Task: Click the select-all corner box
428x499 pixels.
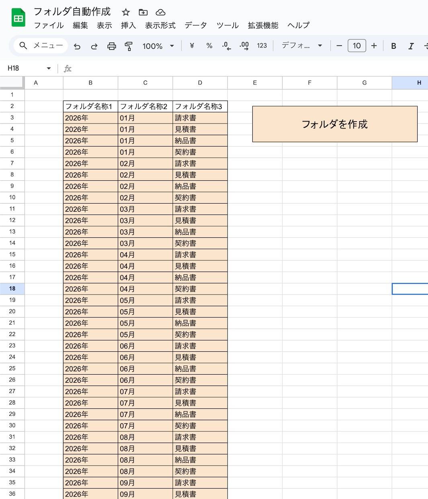Action: pos(12,82)
